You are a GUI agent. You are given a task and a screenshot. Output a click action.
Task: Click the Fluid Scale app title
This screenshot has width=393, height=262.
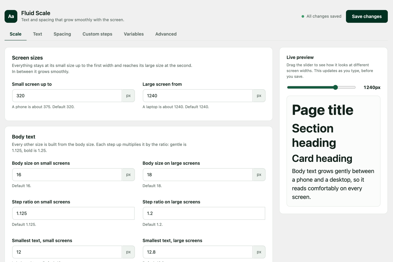click(35, 13)
